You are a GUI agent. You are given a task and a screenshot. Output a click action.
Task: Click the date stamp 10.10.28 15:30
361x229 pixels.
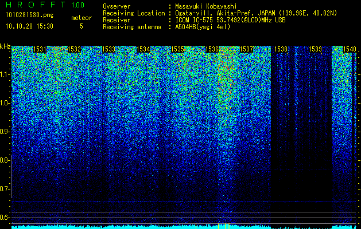coord(29,26)
